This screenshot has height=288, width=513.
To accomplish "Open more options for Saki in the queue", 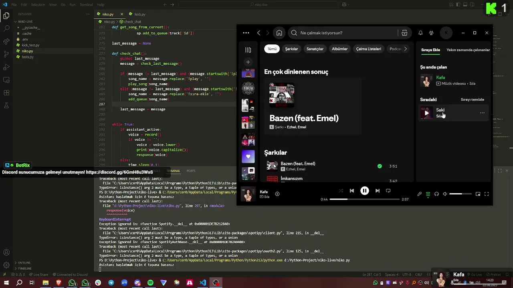I will pos(482,113).
